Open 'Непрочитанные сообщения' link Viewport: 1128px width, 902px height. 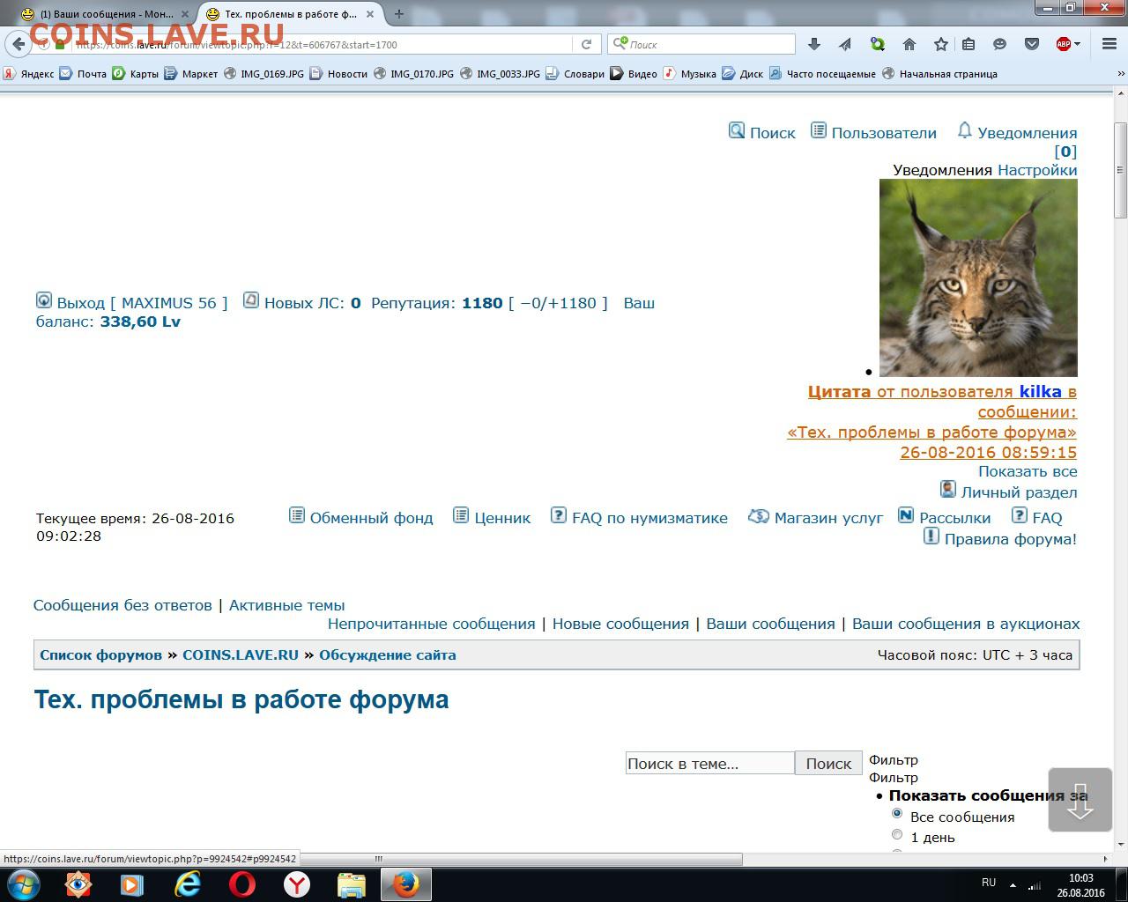[x=431, y=624]
